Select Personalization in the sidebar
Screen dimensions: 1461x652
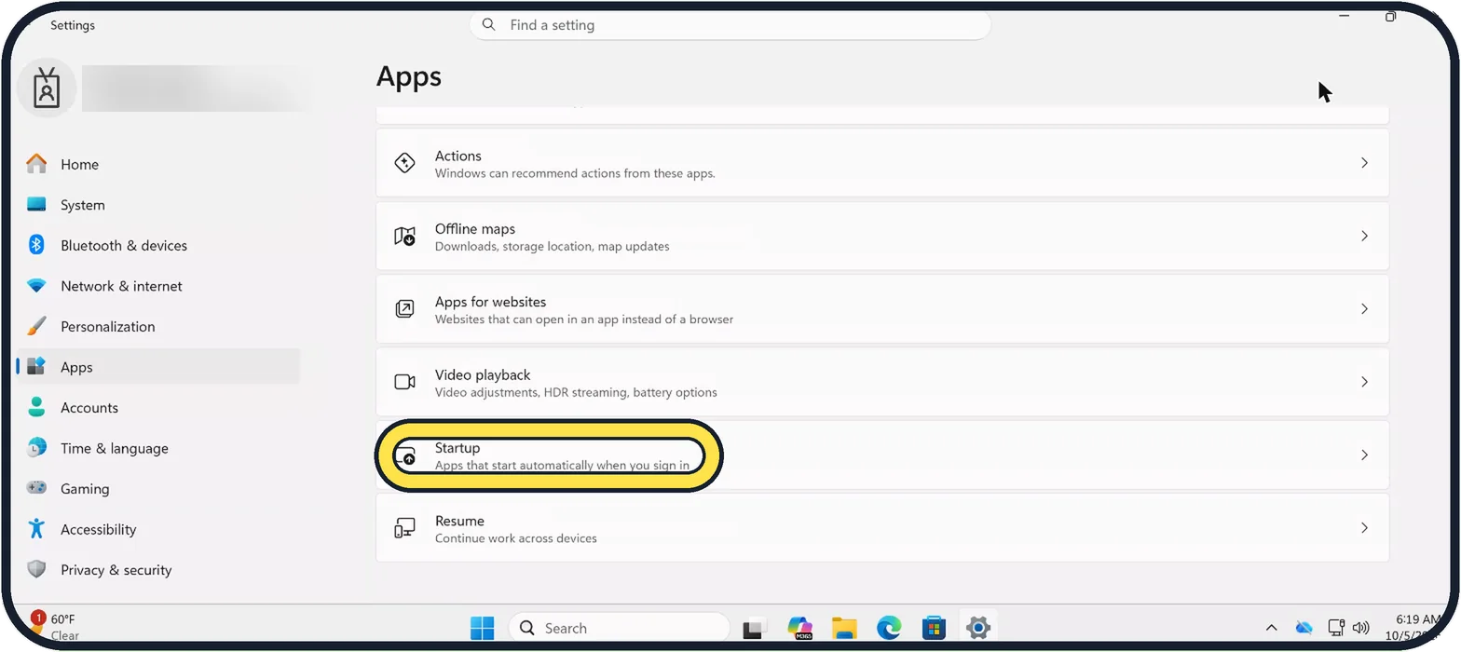[x=158, y=327]
